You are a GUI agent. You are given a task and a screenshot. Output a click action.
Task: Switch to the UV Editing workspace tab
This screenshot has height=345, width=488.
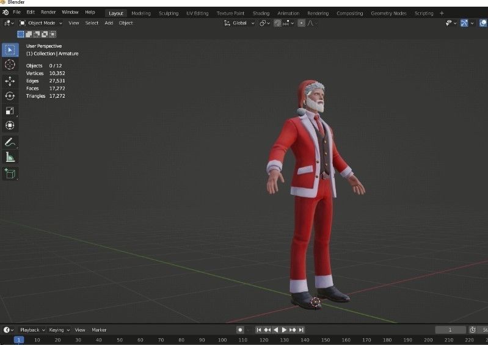pos(197,13)
